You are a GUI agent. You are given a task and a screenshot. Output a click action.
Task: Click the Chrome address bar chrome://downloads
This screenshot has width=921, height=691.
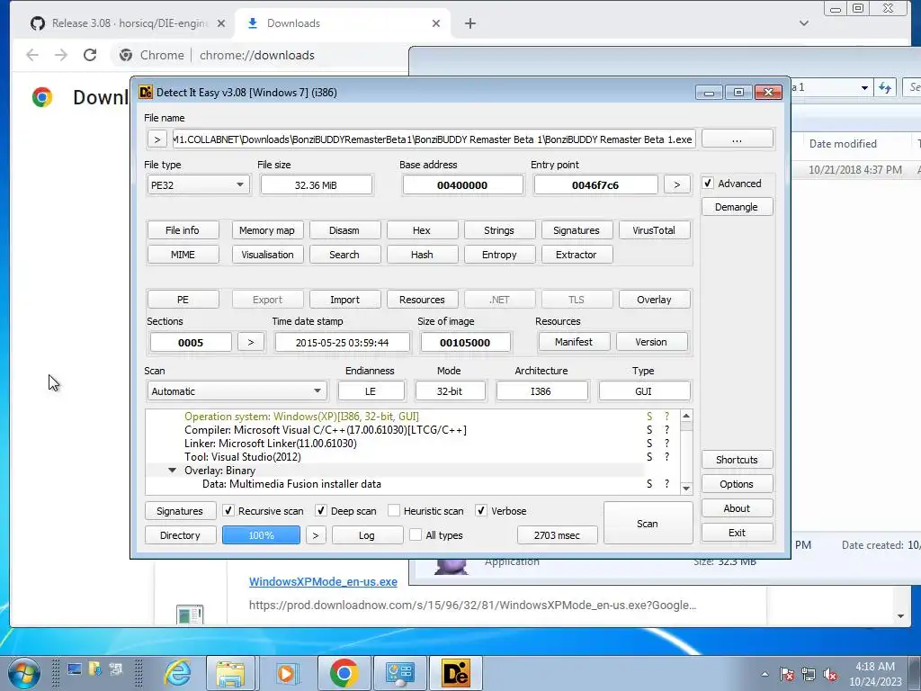click(x=256, y=55)
